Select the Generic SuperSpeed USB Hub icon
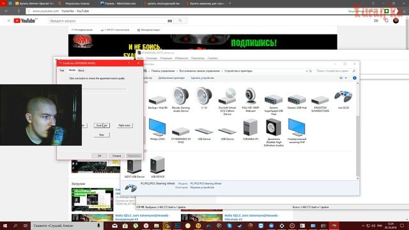The image size is (409, 230). (x=274, y=100)
